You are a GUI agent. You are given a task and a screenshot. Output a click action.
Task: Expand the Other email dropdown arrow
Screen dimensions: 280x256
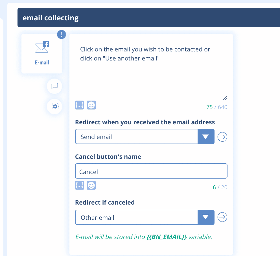[x=206, y=217]
